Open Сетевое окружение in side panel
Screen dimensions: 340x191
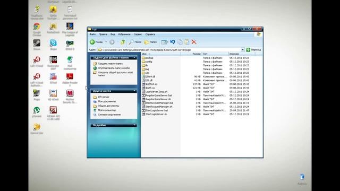(x=109, y=115)
